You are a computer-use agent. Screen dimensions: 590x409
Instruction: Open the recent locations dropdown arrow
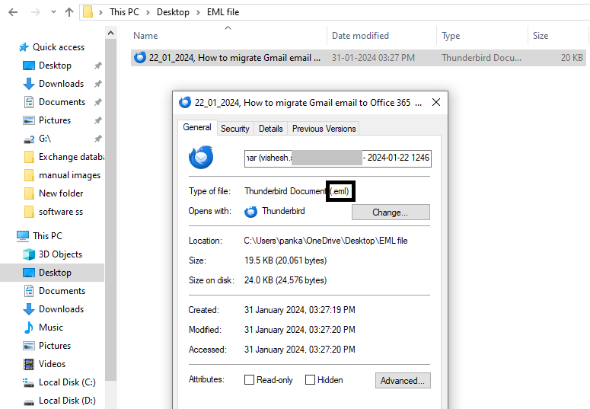tap(53, 12)
